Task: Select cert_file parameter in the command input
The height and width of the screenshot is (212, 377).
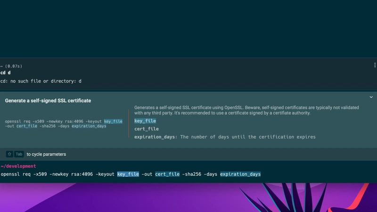Action: click(x=167, y=174)
